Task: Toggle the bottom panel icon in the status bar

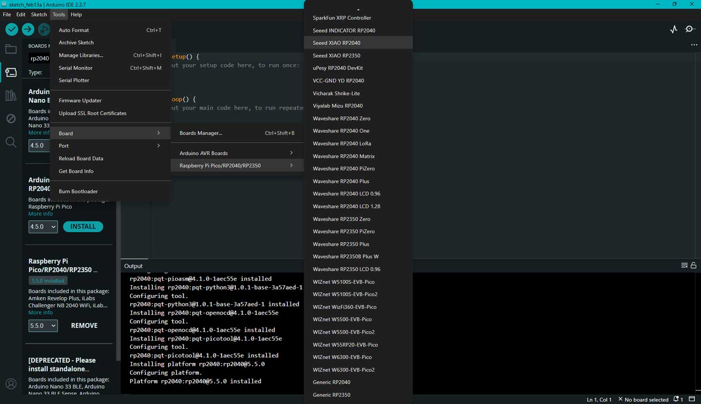Action: click(692, 399)
